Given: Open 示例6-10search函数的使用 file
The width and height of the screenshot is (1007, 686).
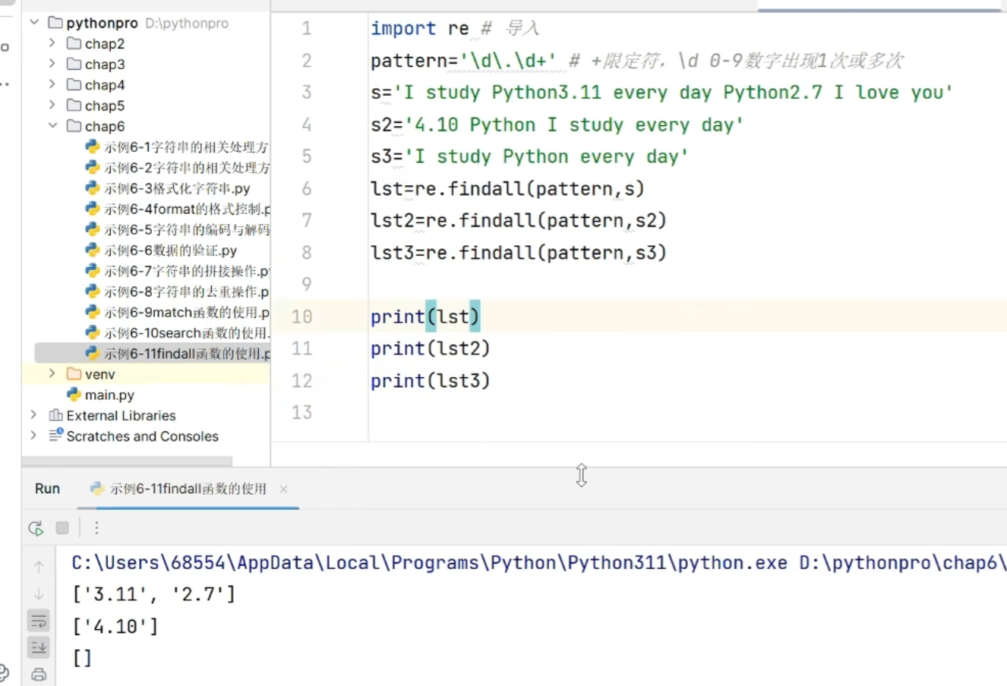Looking at the screenshot, I should 187,332.
